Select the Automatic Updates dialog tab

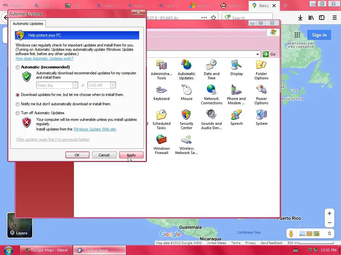[28, 24]
